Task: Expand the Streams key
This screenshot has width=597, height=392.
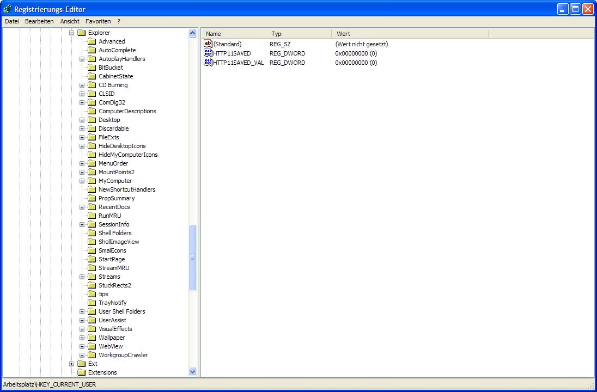Action: 82,277
